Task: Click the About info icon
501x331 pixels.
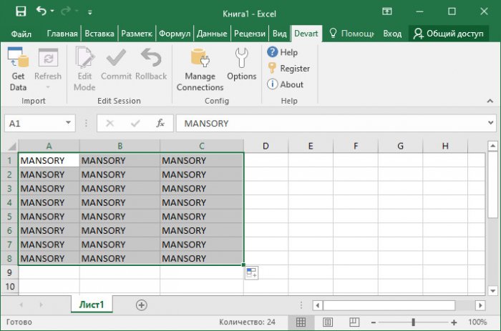Action: [273, 84]
